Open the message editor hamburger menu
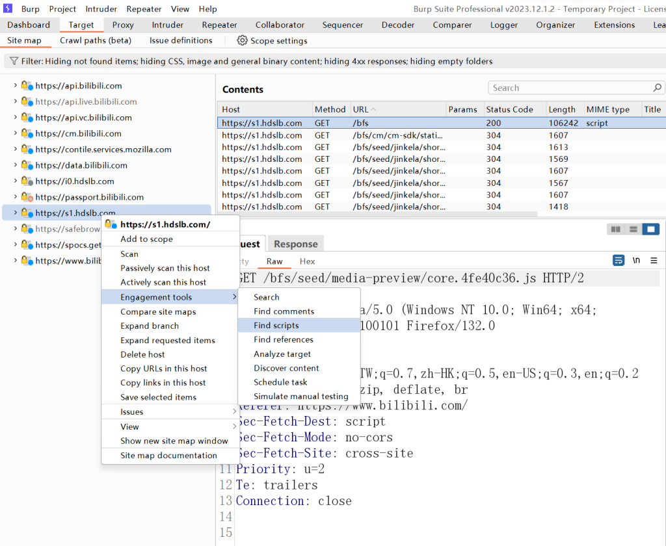This screenshot has width=666, height=546. pyautogui.click(x=654, y=260)
